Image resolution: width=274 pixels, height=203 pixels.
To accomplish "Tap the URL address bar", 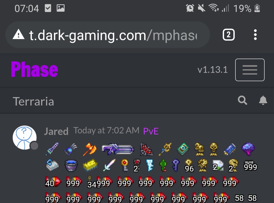I will point(108,35).
